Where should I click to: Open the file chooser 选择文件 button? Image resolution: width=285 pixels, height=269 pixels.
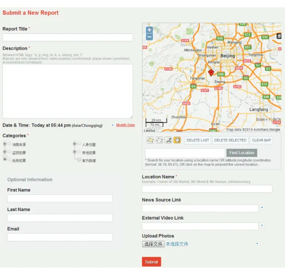[x=153, y=244]
